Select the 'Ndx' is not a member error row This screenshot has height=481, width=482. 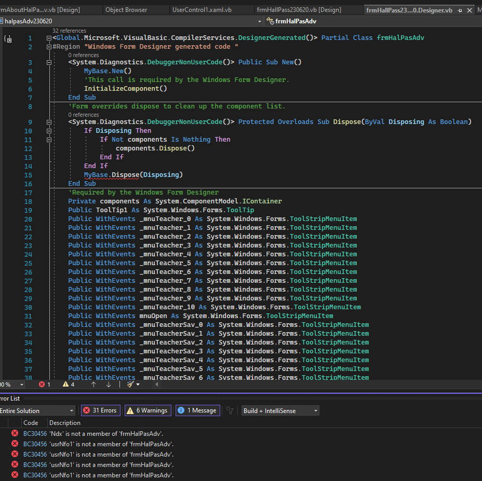point(241,434)
